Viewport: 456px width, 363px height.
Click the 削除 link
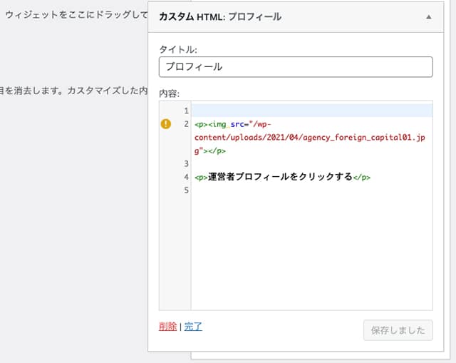[168, 327]
